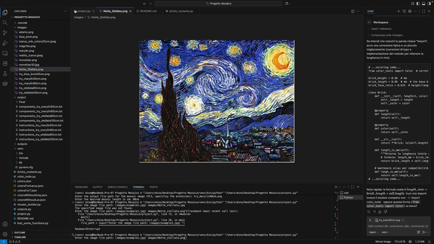Show chat history

(x=404, y=11)
